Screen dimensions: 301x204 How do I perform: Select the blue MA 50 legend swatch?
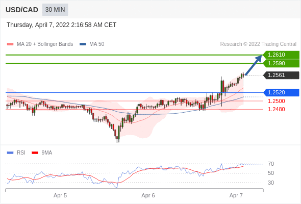83,44
